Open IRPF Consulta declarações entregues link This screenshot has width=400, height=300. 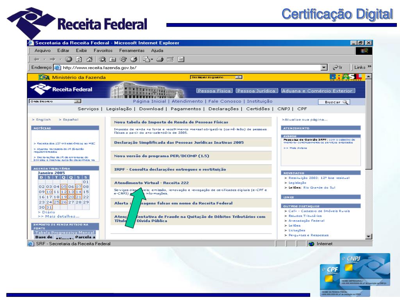170,170
